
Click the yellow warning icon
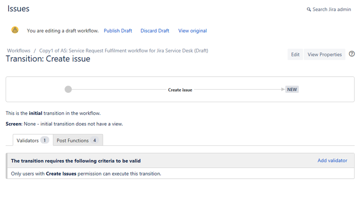pyautogui.click(x=15, y=30)
